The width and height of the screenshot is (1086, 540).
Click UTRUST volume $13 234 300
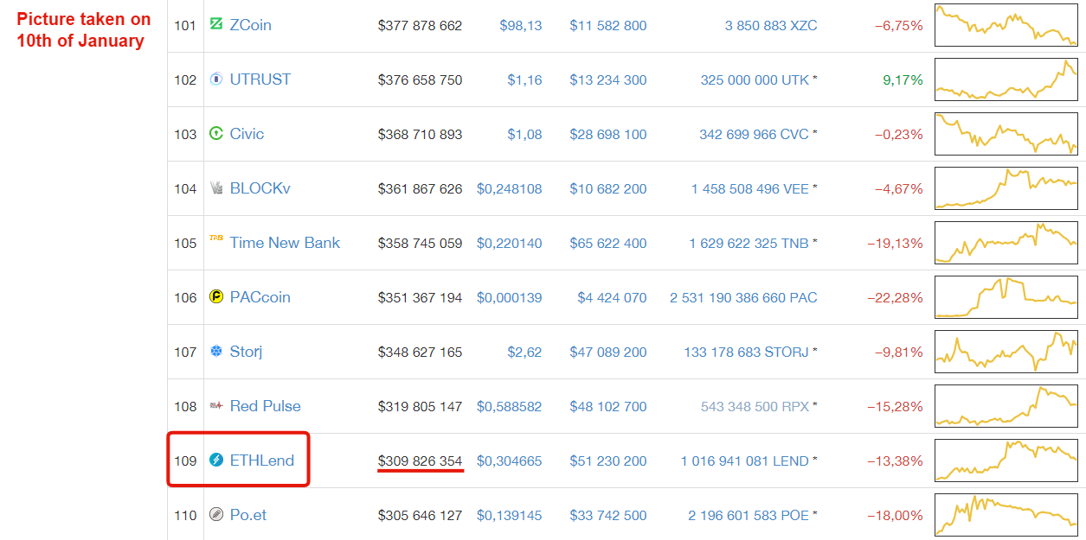coord(608,80)
